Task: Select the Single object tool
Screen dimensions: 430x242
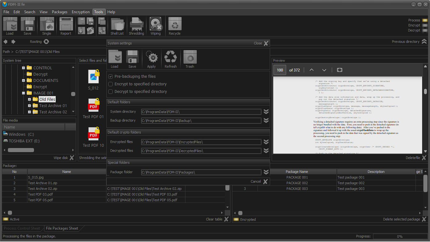Action: tap(47, 26)
